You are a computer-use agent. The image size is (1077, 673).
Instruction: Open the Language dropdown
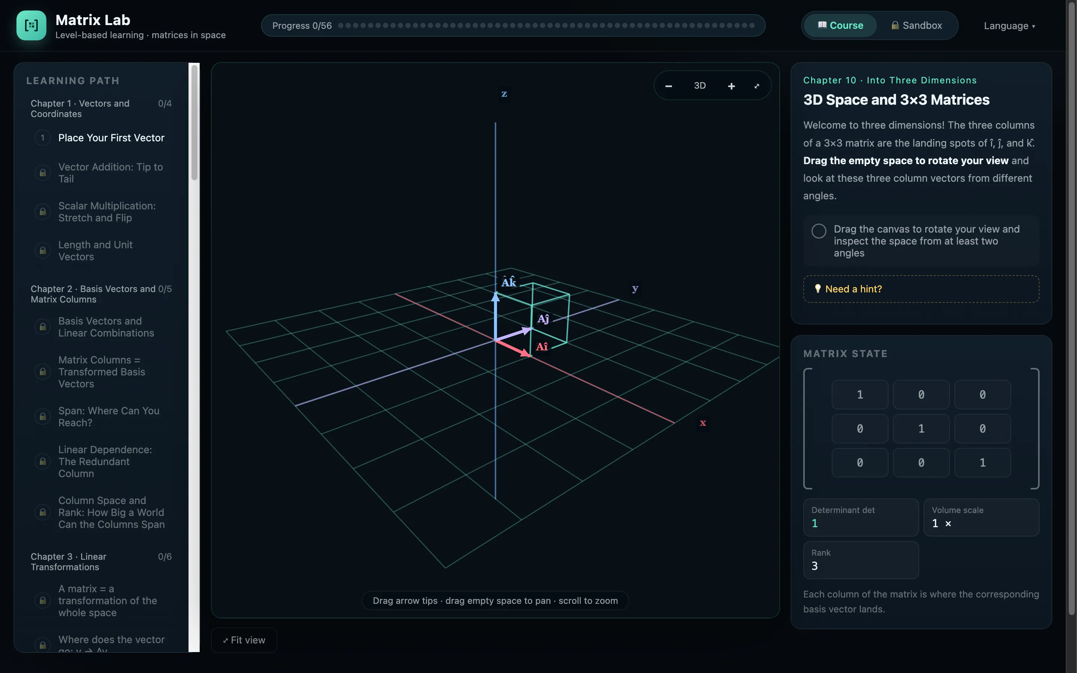pyautogui.click(x=1009, y=26)
